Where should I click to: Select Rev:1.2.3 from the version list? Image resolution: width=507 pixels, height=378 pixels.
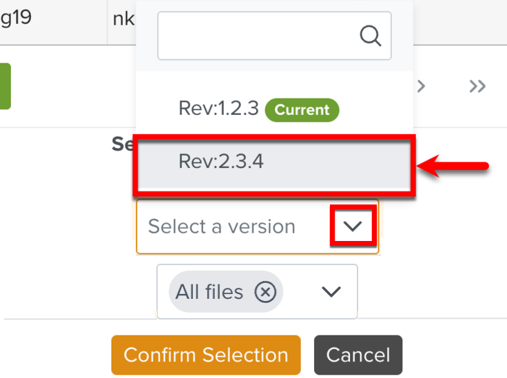tap(218, 108)
